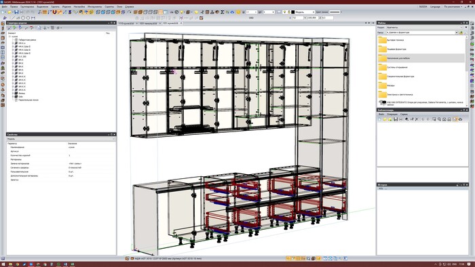
Task: Click the green arrow icon in structure panel
Action: click(14, 28)
